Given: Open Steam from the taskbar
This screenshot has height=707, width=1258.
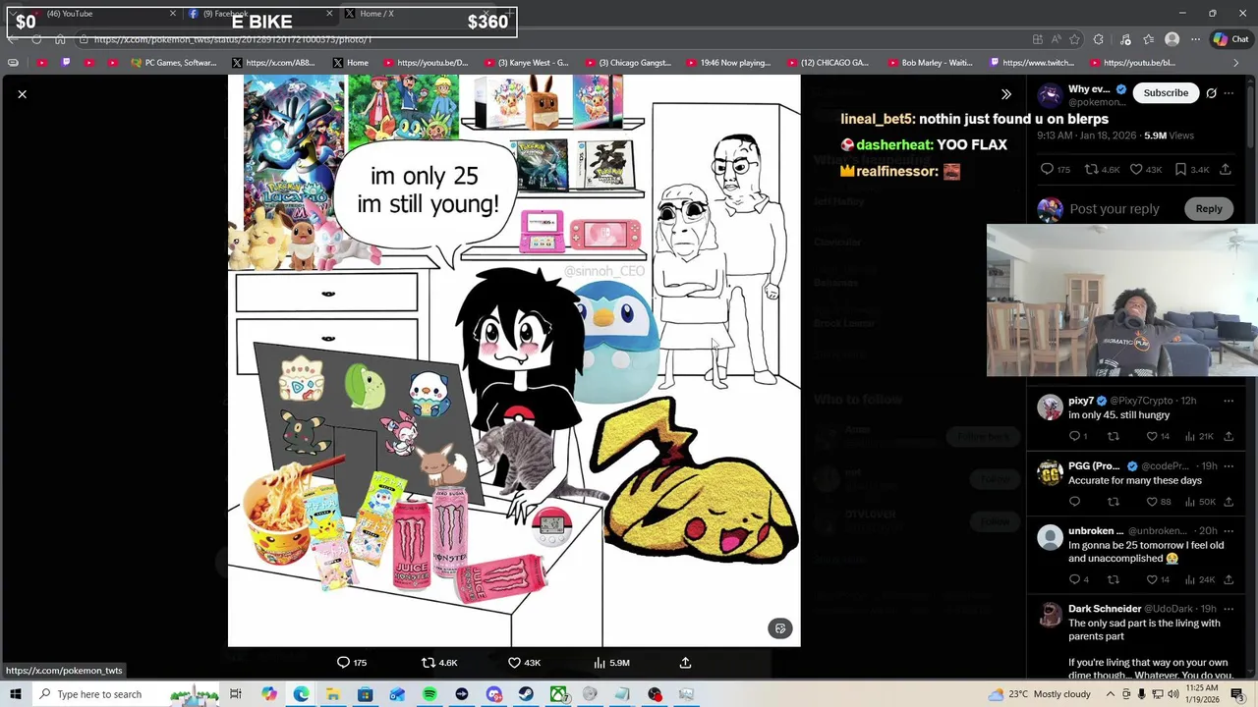Looking at the screenshot, I should point(526,694).
